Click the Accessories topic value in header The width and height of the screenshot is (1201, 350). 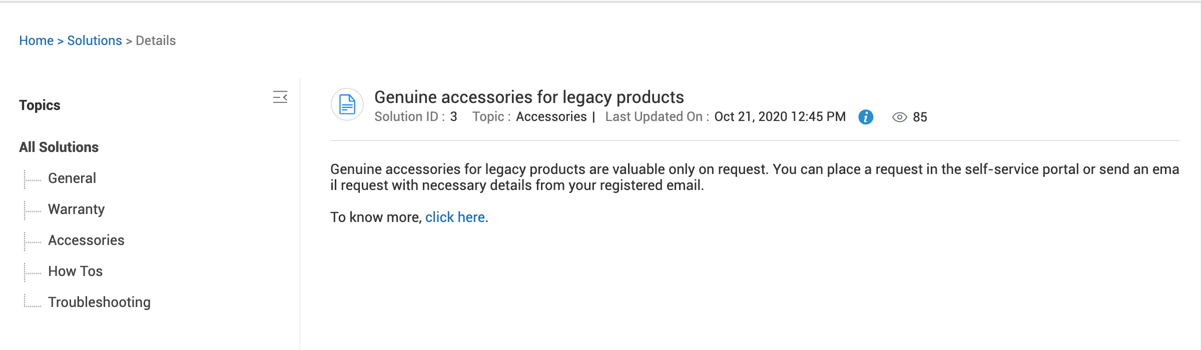point(551,116)
